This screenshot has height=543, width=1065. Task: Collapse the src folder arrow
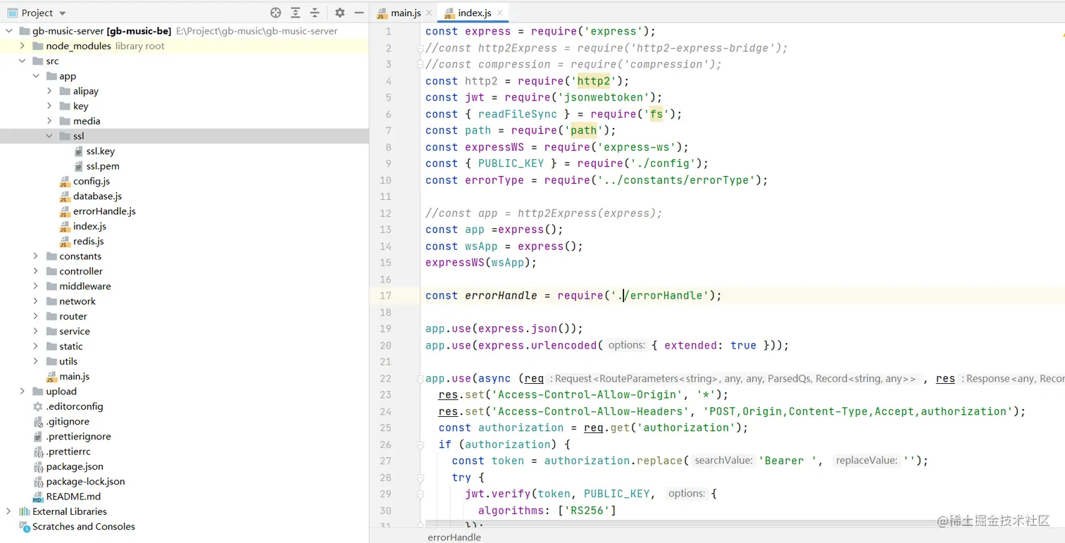coord(23,61)
